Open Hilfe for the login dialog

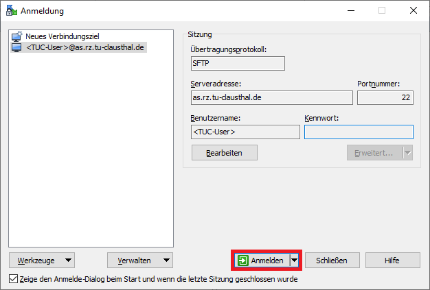[392, 261]
